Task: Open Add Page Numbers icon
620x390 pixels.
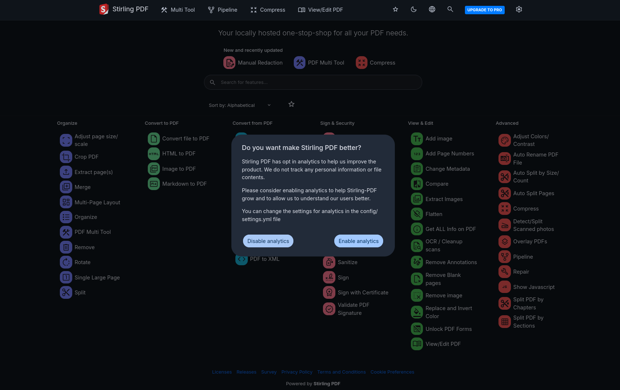Action: 417,154
